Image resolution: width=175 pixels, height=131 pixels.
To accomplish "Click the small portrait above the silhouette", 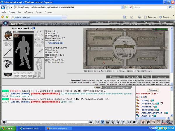I will [x=16, y=36].
